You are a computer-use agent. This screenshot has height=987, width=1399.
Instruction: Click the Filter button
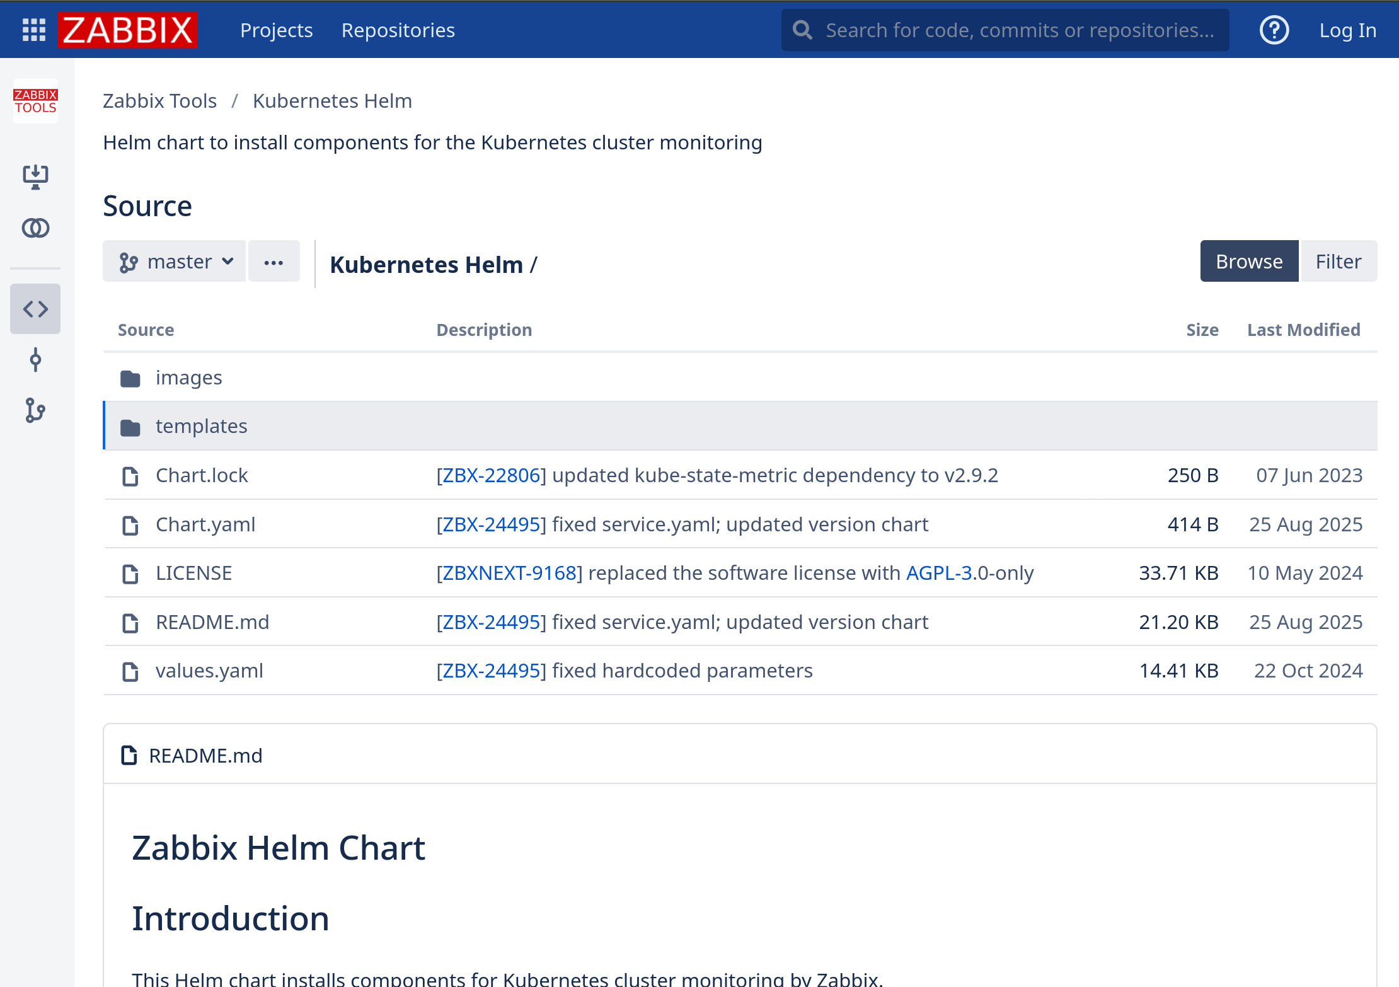tap(1339, 261)
